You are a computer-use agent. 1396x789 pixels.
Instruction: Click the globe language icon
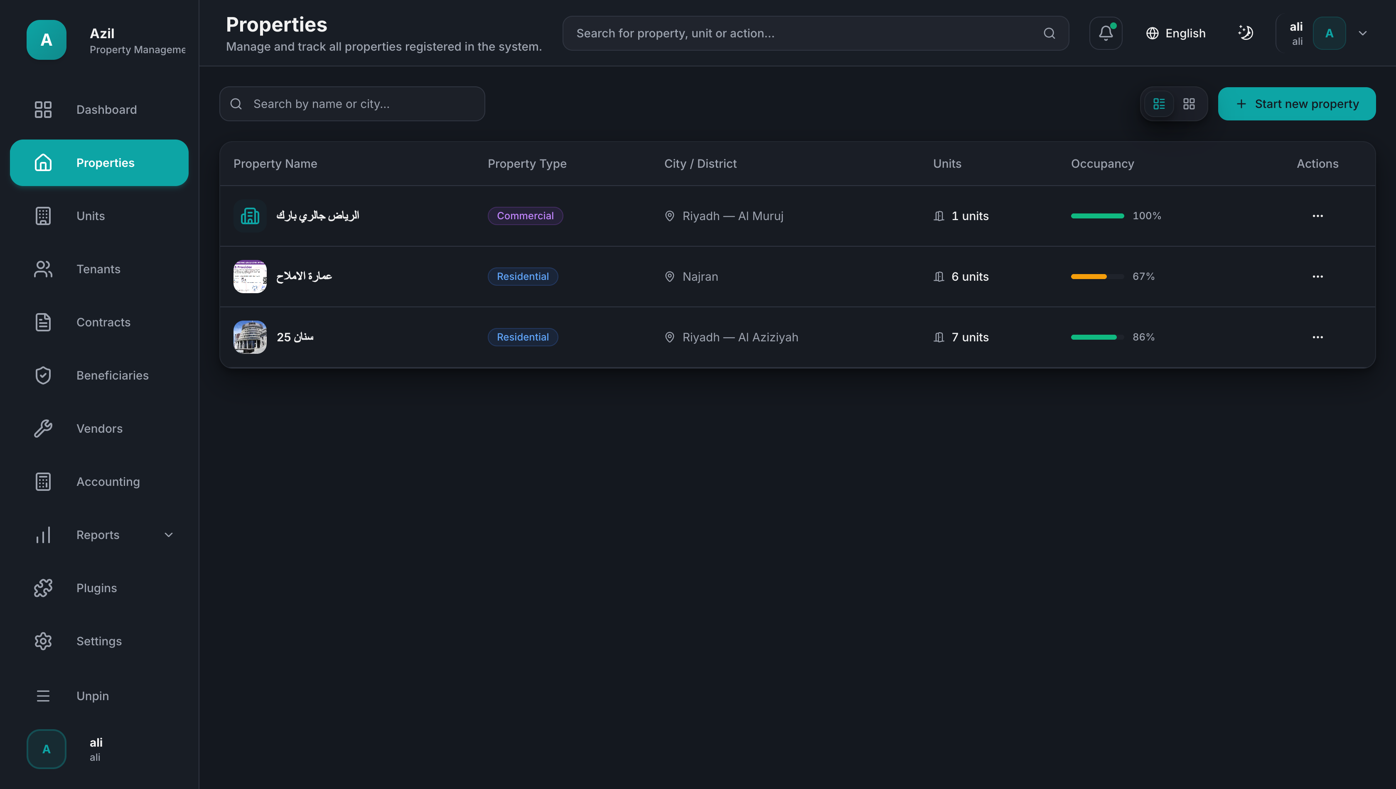tap(1153, 33)
